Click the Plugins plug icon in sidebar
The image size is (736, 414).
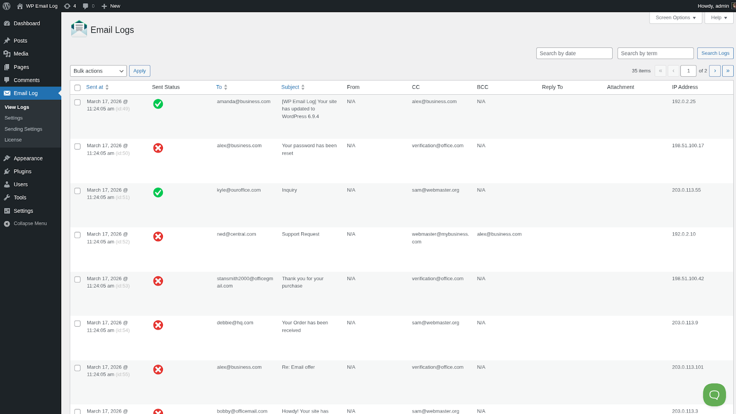7,171
